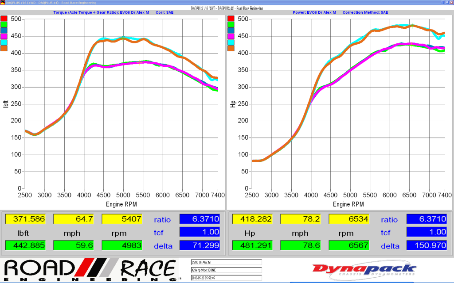Click the 'Corr: SAE' label above torque chart
This screenshot has width=454, height=283.
pos(164,12)
